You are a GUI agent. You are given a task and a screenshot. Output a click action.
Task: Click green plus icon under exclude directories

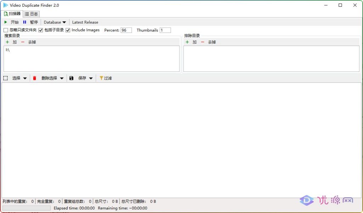(x=187, y=42)
